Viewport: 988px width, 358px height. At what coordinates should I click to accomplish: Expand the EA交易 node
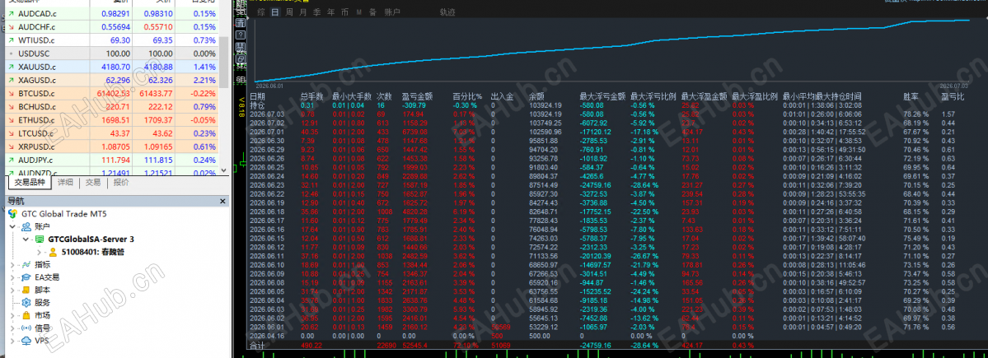point(12,277)
